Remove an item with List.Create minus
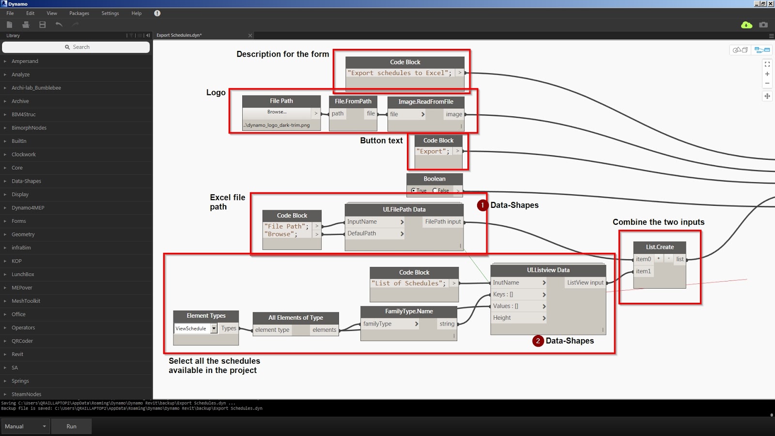Viewport: 775px width, 436px height. pos(669,259)
